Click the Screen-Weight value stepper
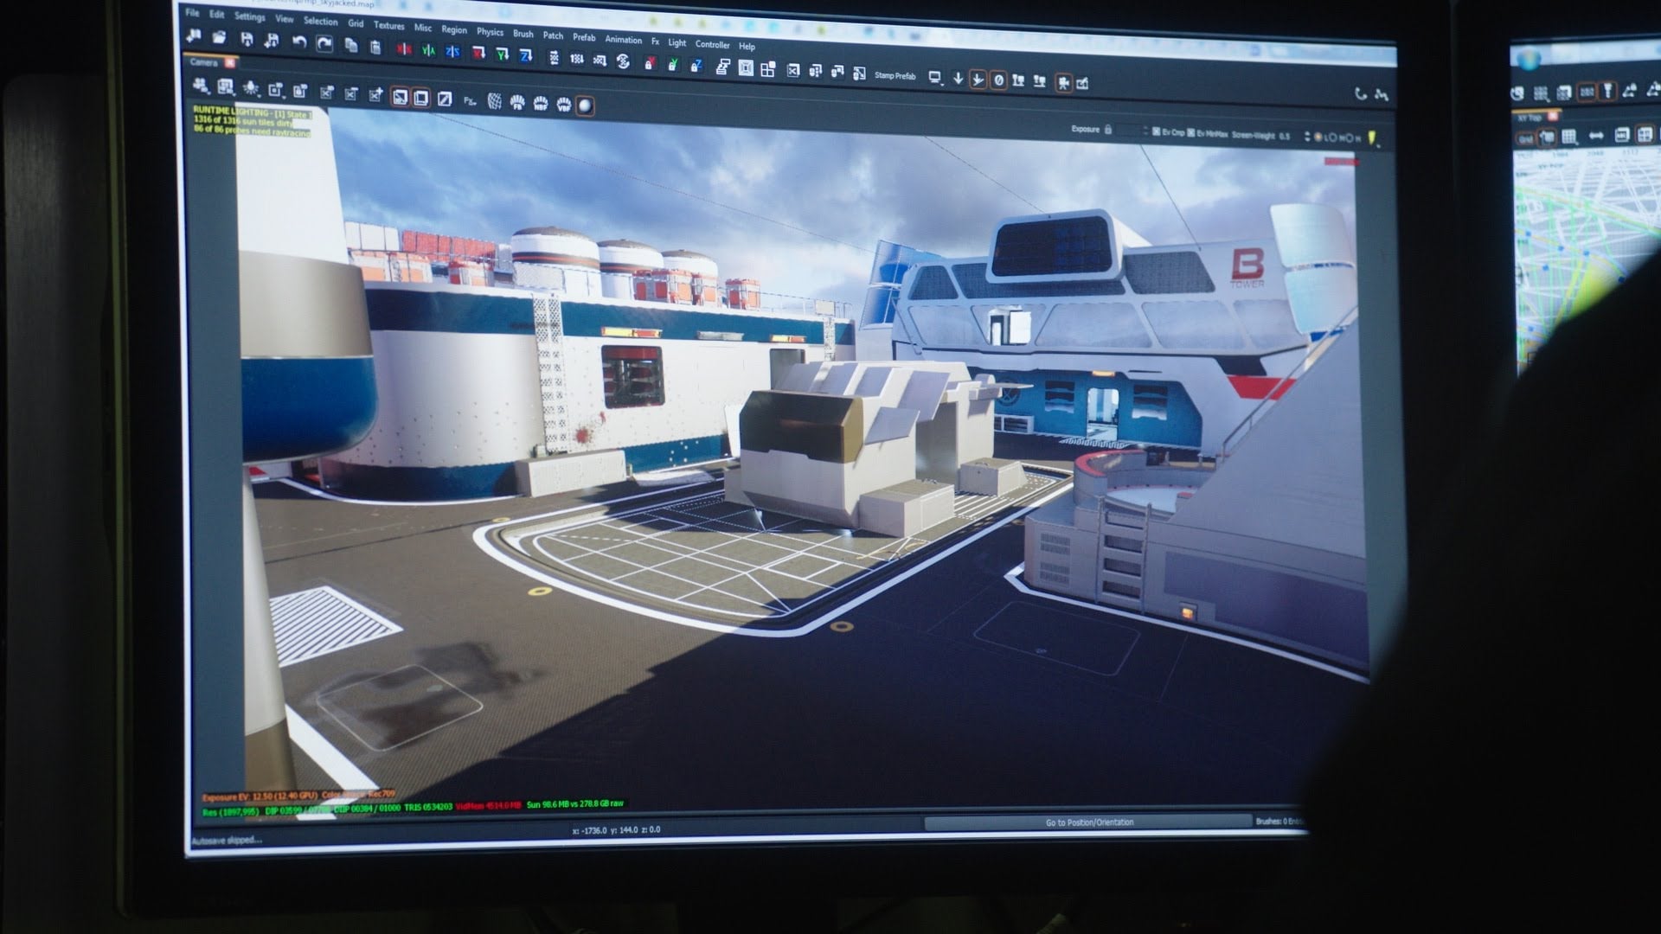Viewport: 1661px width, 934px height. (x=1307, y=137)
